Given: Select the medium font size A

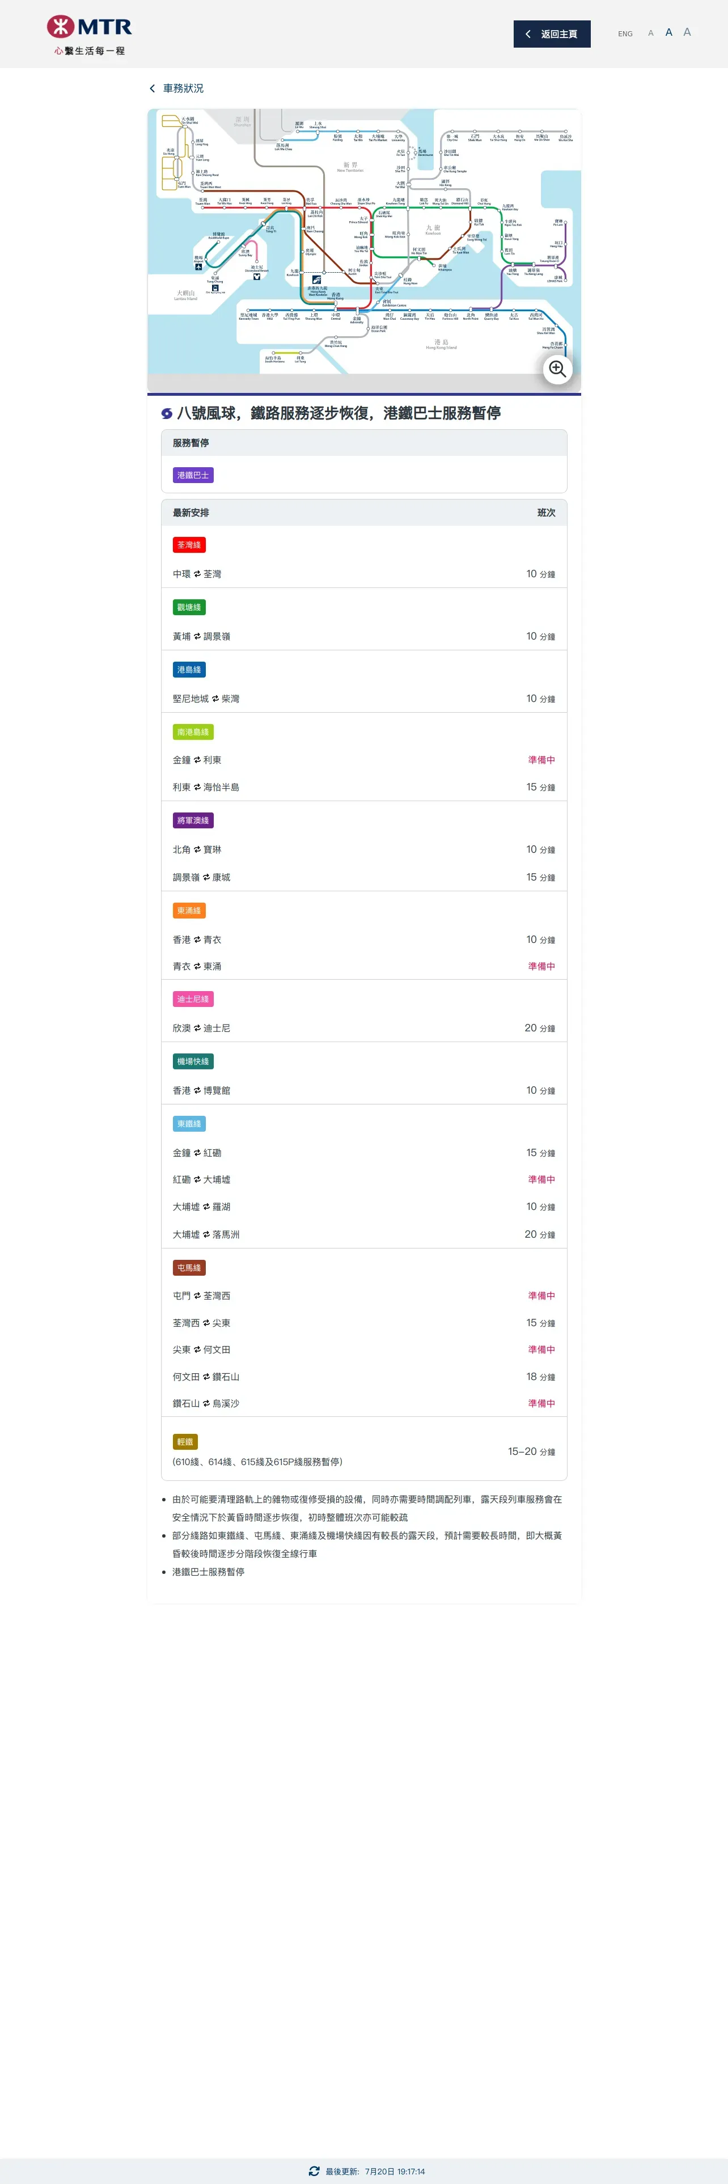Looking at the screenshot, I should point(668,32).
